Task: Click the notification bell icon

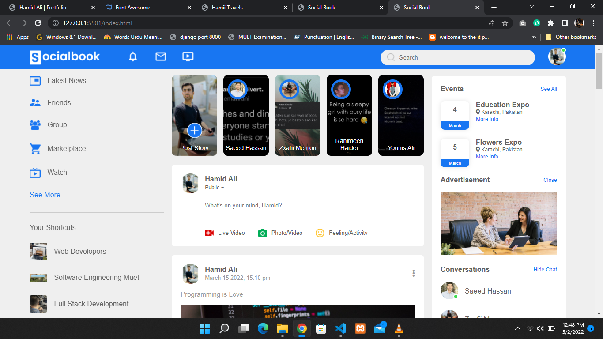Action: coord(133,56)
